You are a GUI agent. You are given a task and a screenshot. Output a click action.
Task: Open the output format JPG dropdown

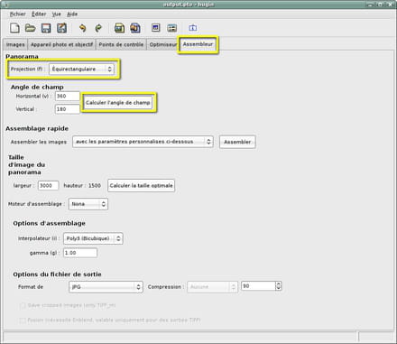106,287
